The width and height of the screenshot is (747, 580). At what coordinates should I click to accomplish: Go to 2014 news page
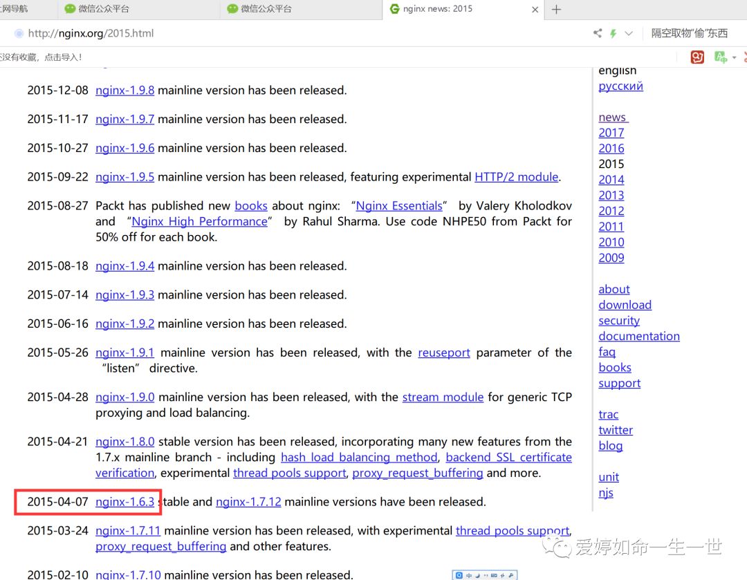click(x=611, y=180)
